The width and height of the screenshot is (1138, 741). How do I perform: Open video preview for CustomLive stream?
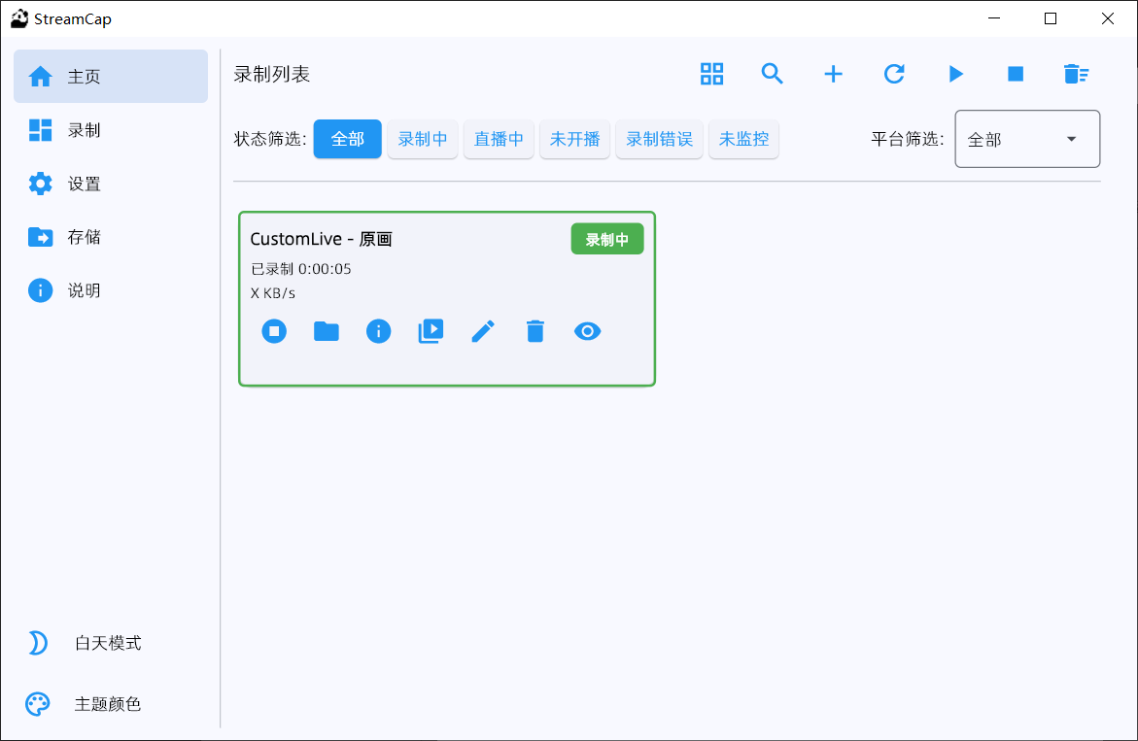coord(431,330)
